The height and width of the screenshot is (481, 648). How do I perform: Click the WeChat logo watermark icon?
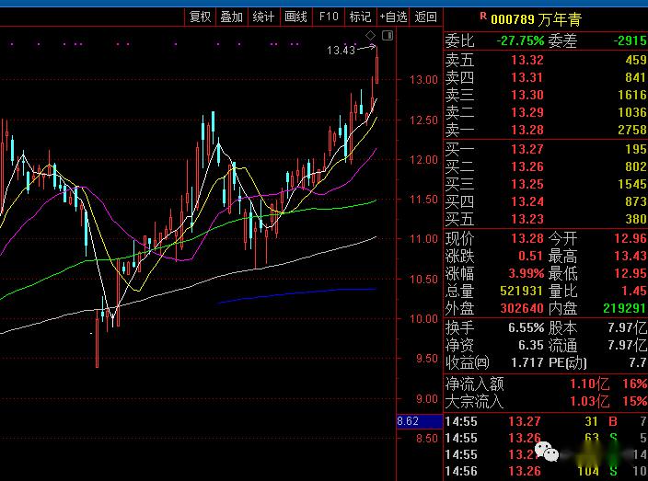pyautogui.click(x=547, y=451)
